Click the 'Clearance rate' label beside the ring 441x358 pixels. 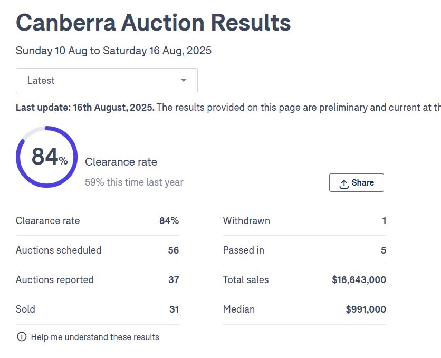coord(121,162)
